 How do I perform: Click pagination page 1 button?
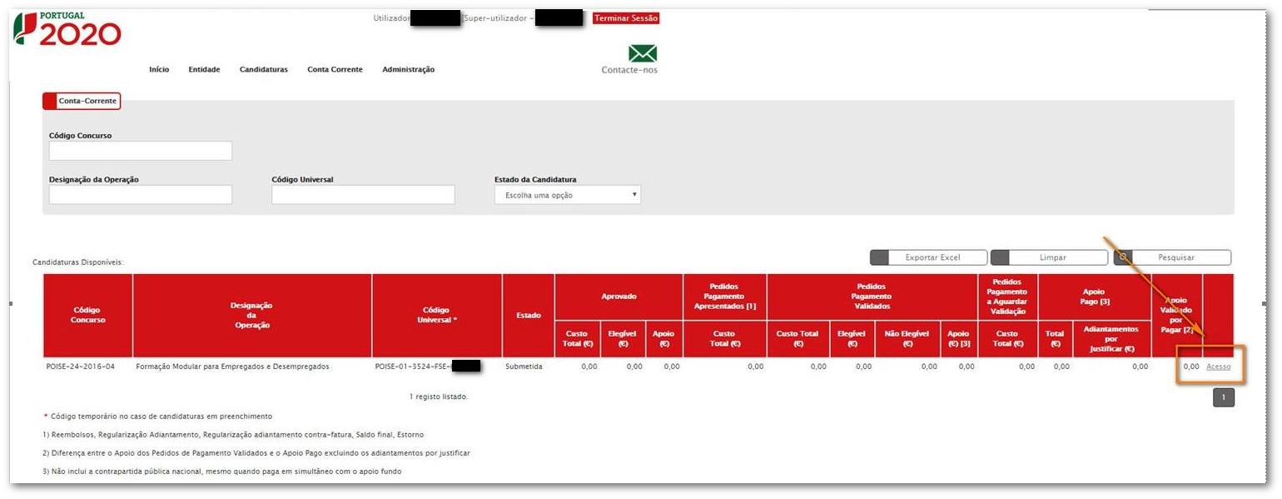(x=1223, y=398)
